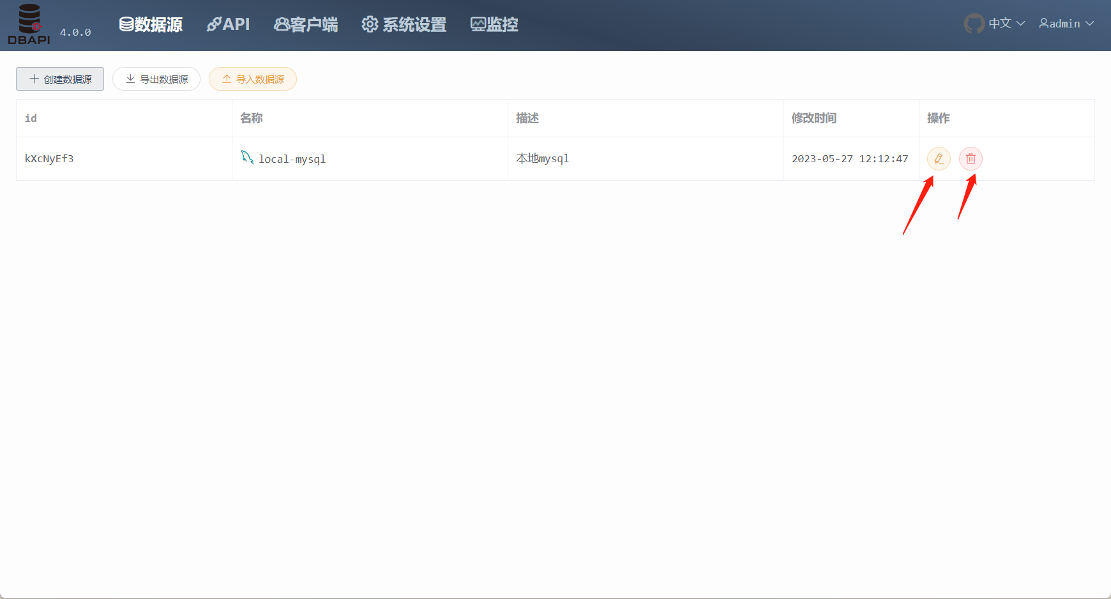Click the 操作 column header
Image resolution: width=1111 pixels, height=599 pixels.
pyautogui.click(x=1007, y=118)
